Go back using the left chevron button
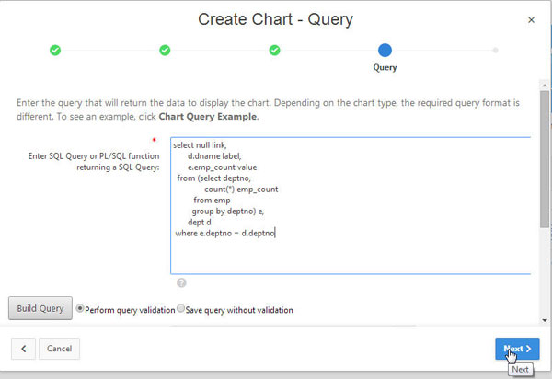Screen dimensions: 552x379 23,349
